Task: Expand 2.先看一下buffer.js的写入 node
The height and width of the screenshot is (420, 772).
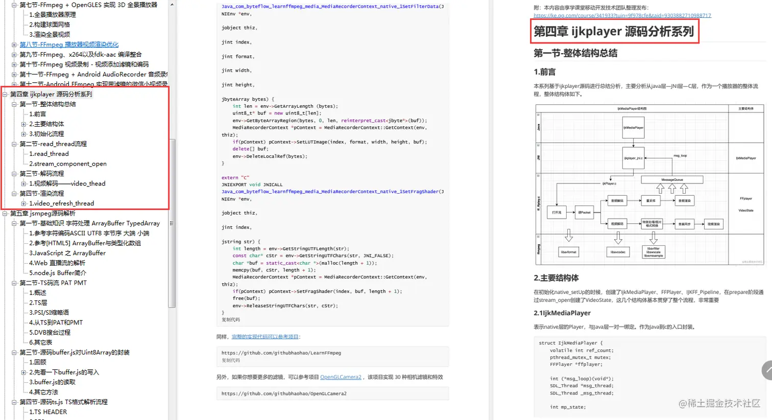Action: pos(23,372)
